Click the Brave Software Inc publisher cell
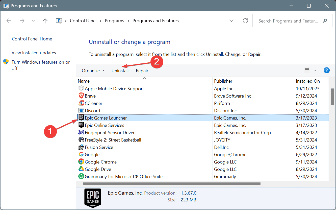This screenshot has width=336, height=210. pyautogui.click(x=232, y=96)
